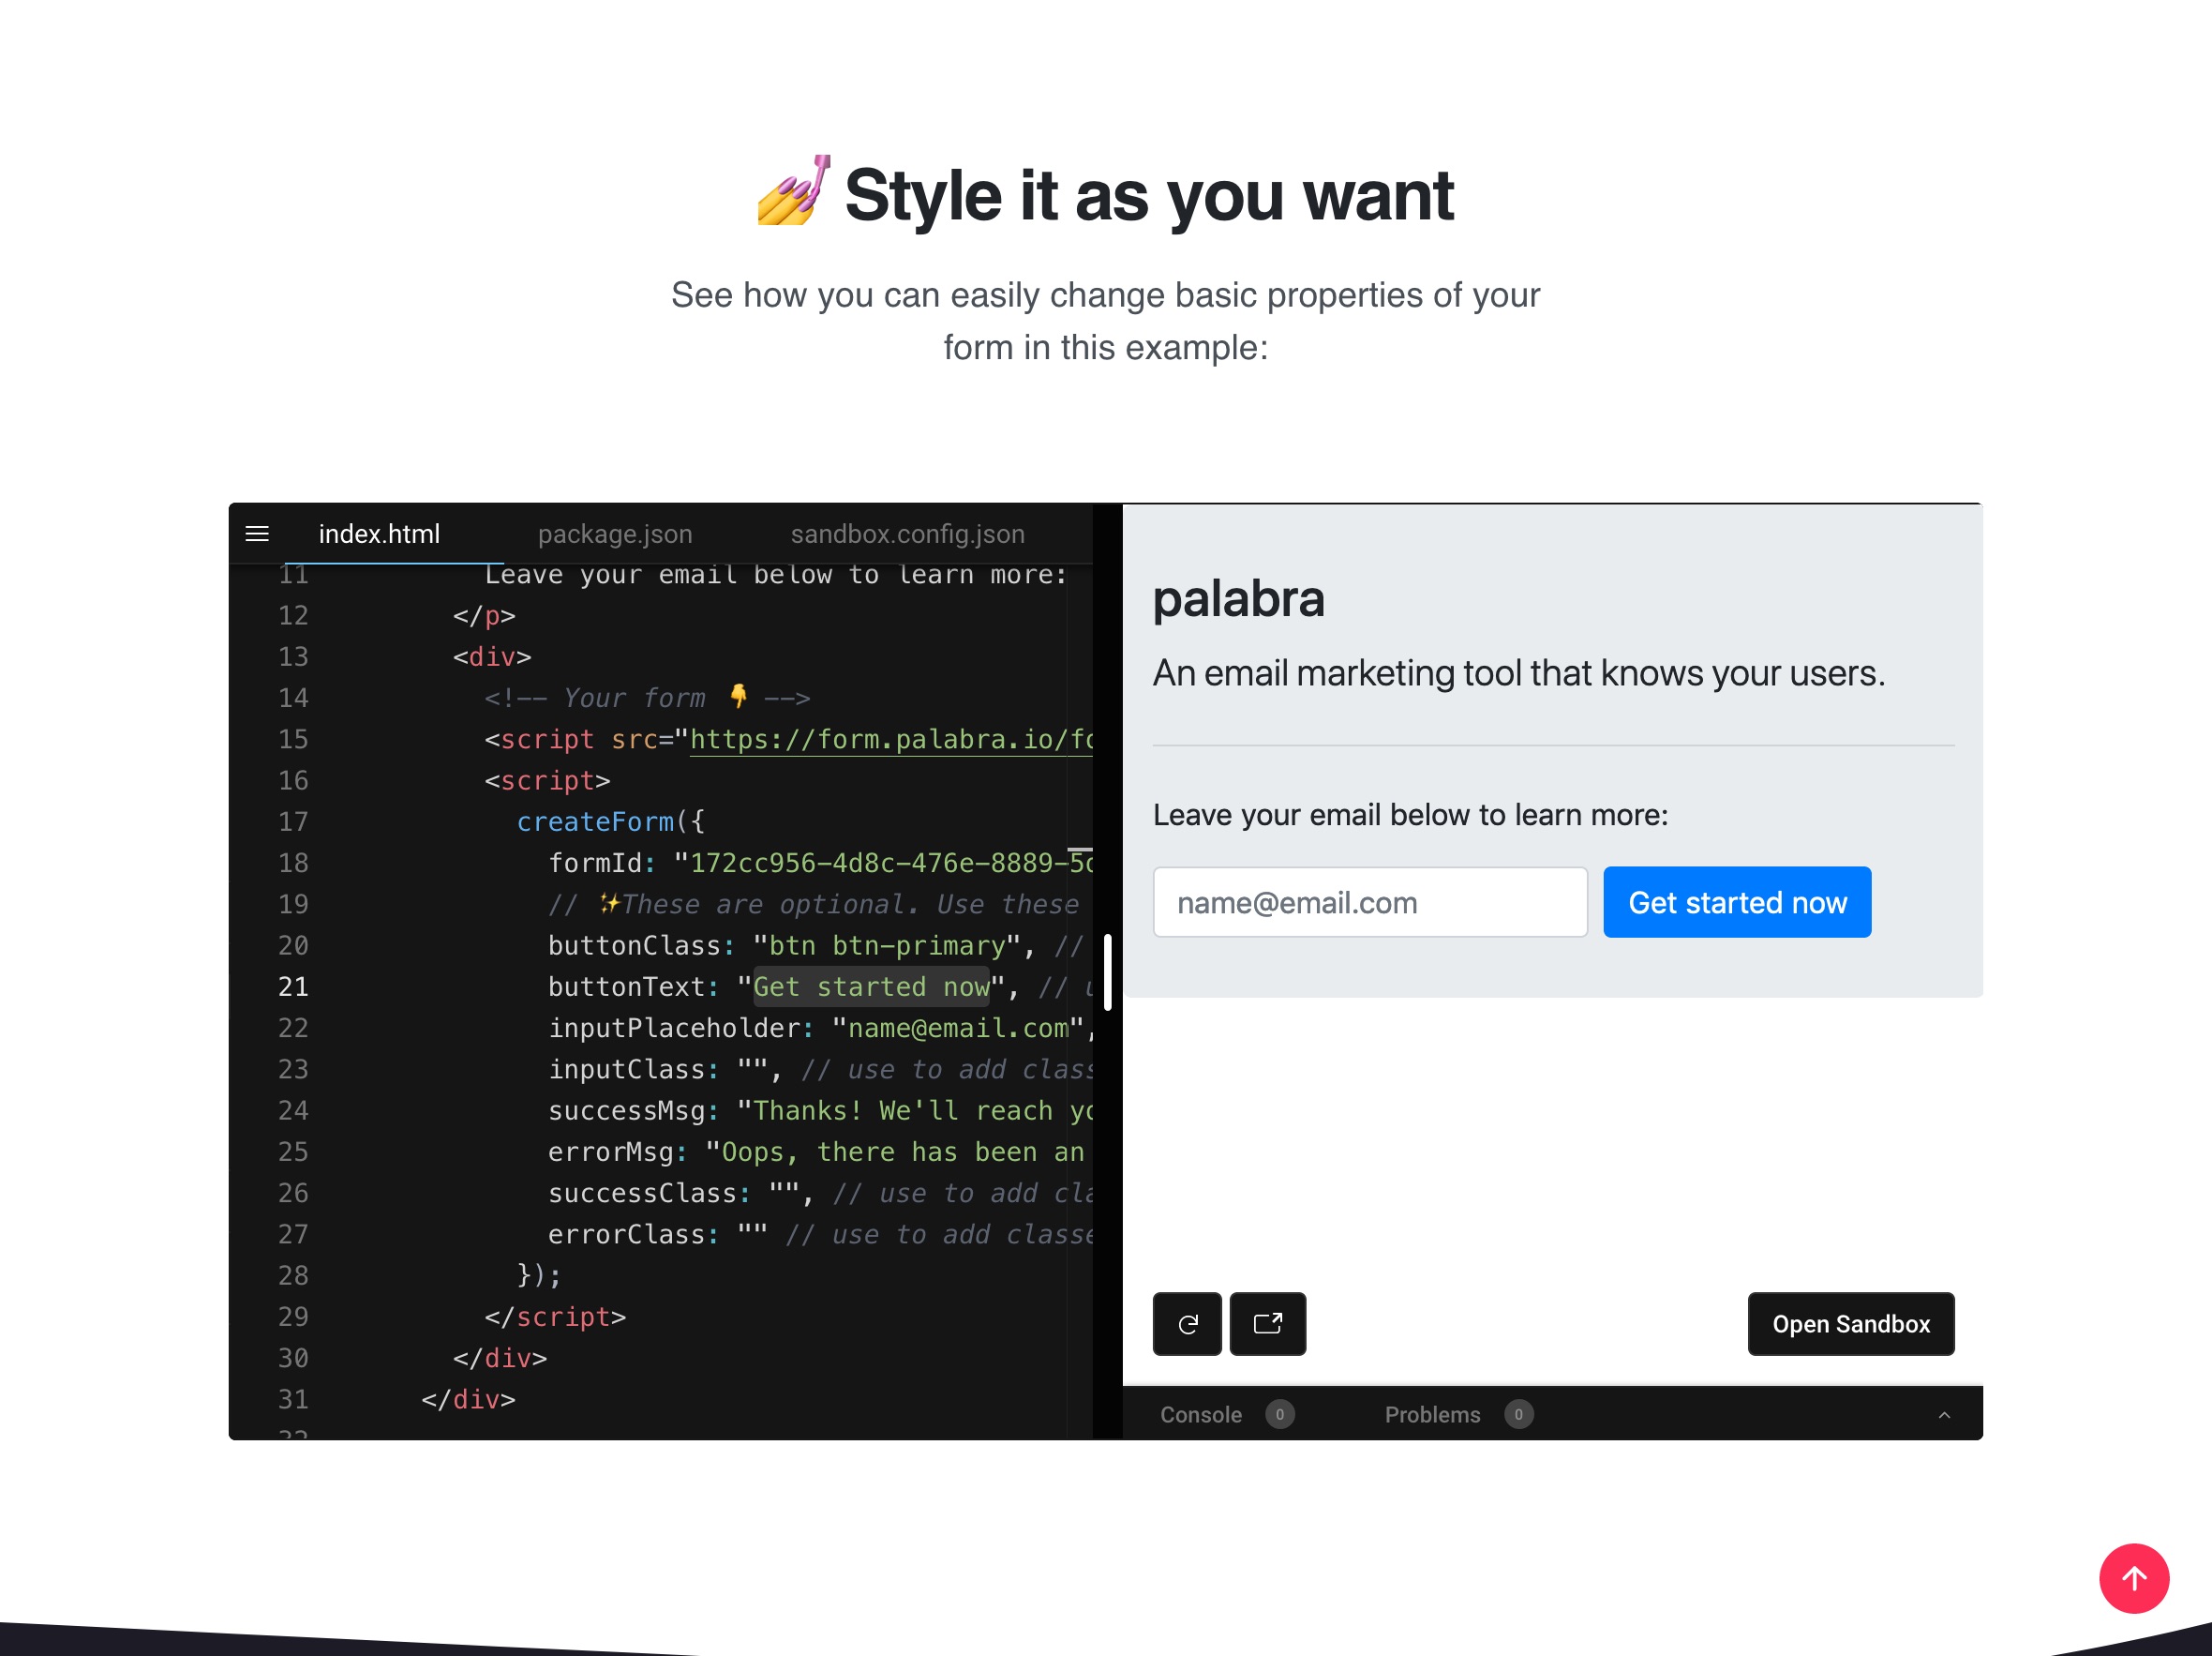Click "Style it as you want" heading
2212x1656 pixels.
click(1148, 195)
